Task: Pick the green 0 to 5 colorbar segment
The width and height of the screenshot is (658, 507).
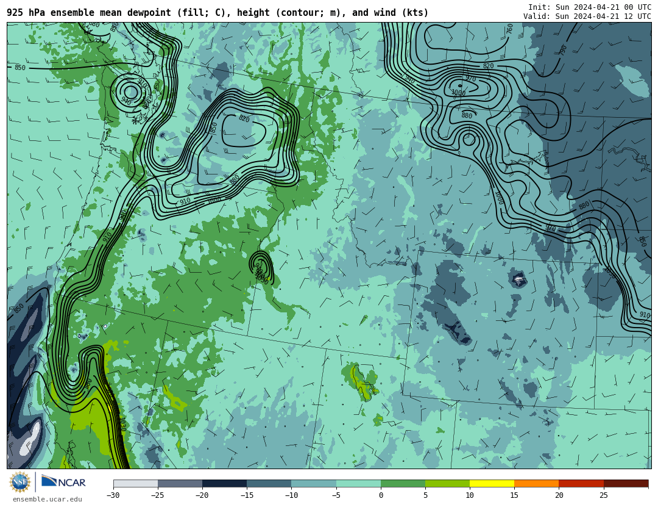Action: pyautogui.click(x=403, y=483)
